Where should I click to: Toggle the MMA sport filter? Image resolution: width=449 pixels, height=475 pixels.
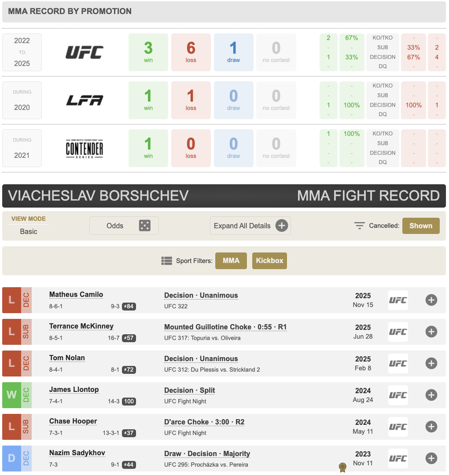[x=231, y=261]
